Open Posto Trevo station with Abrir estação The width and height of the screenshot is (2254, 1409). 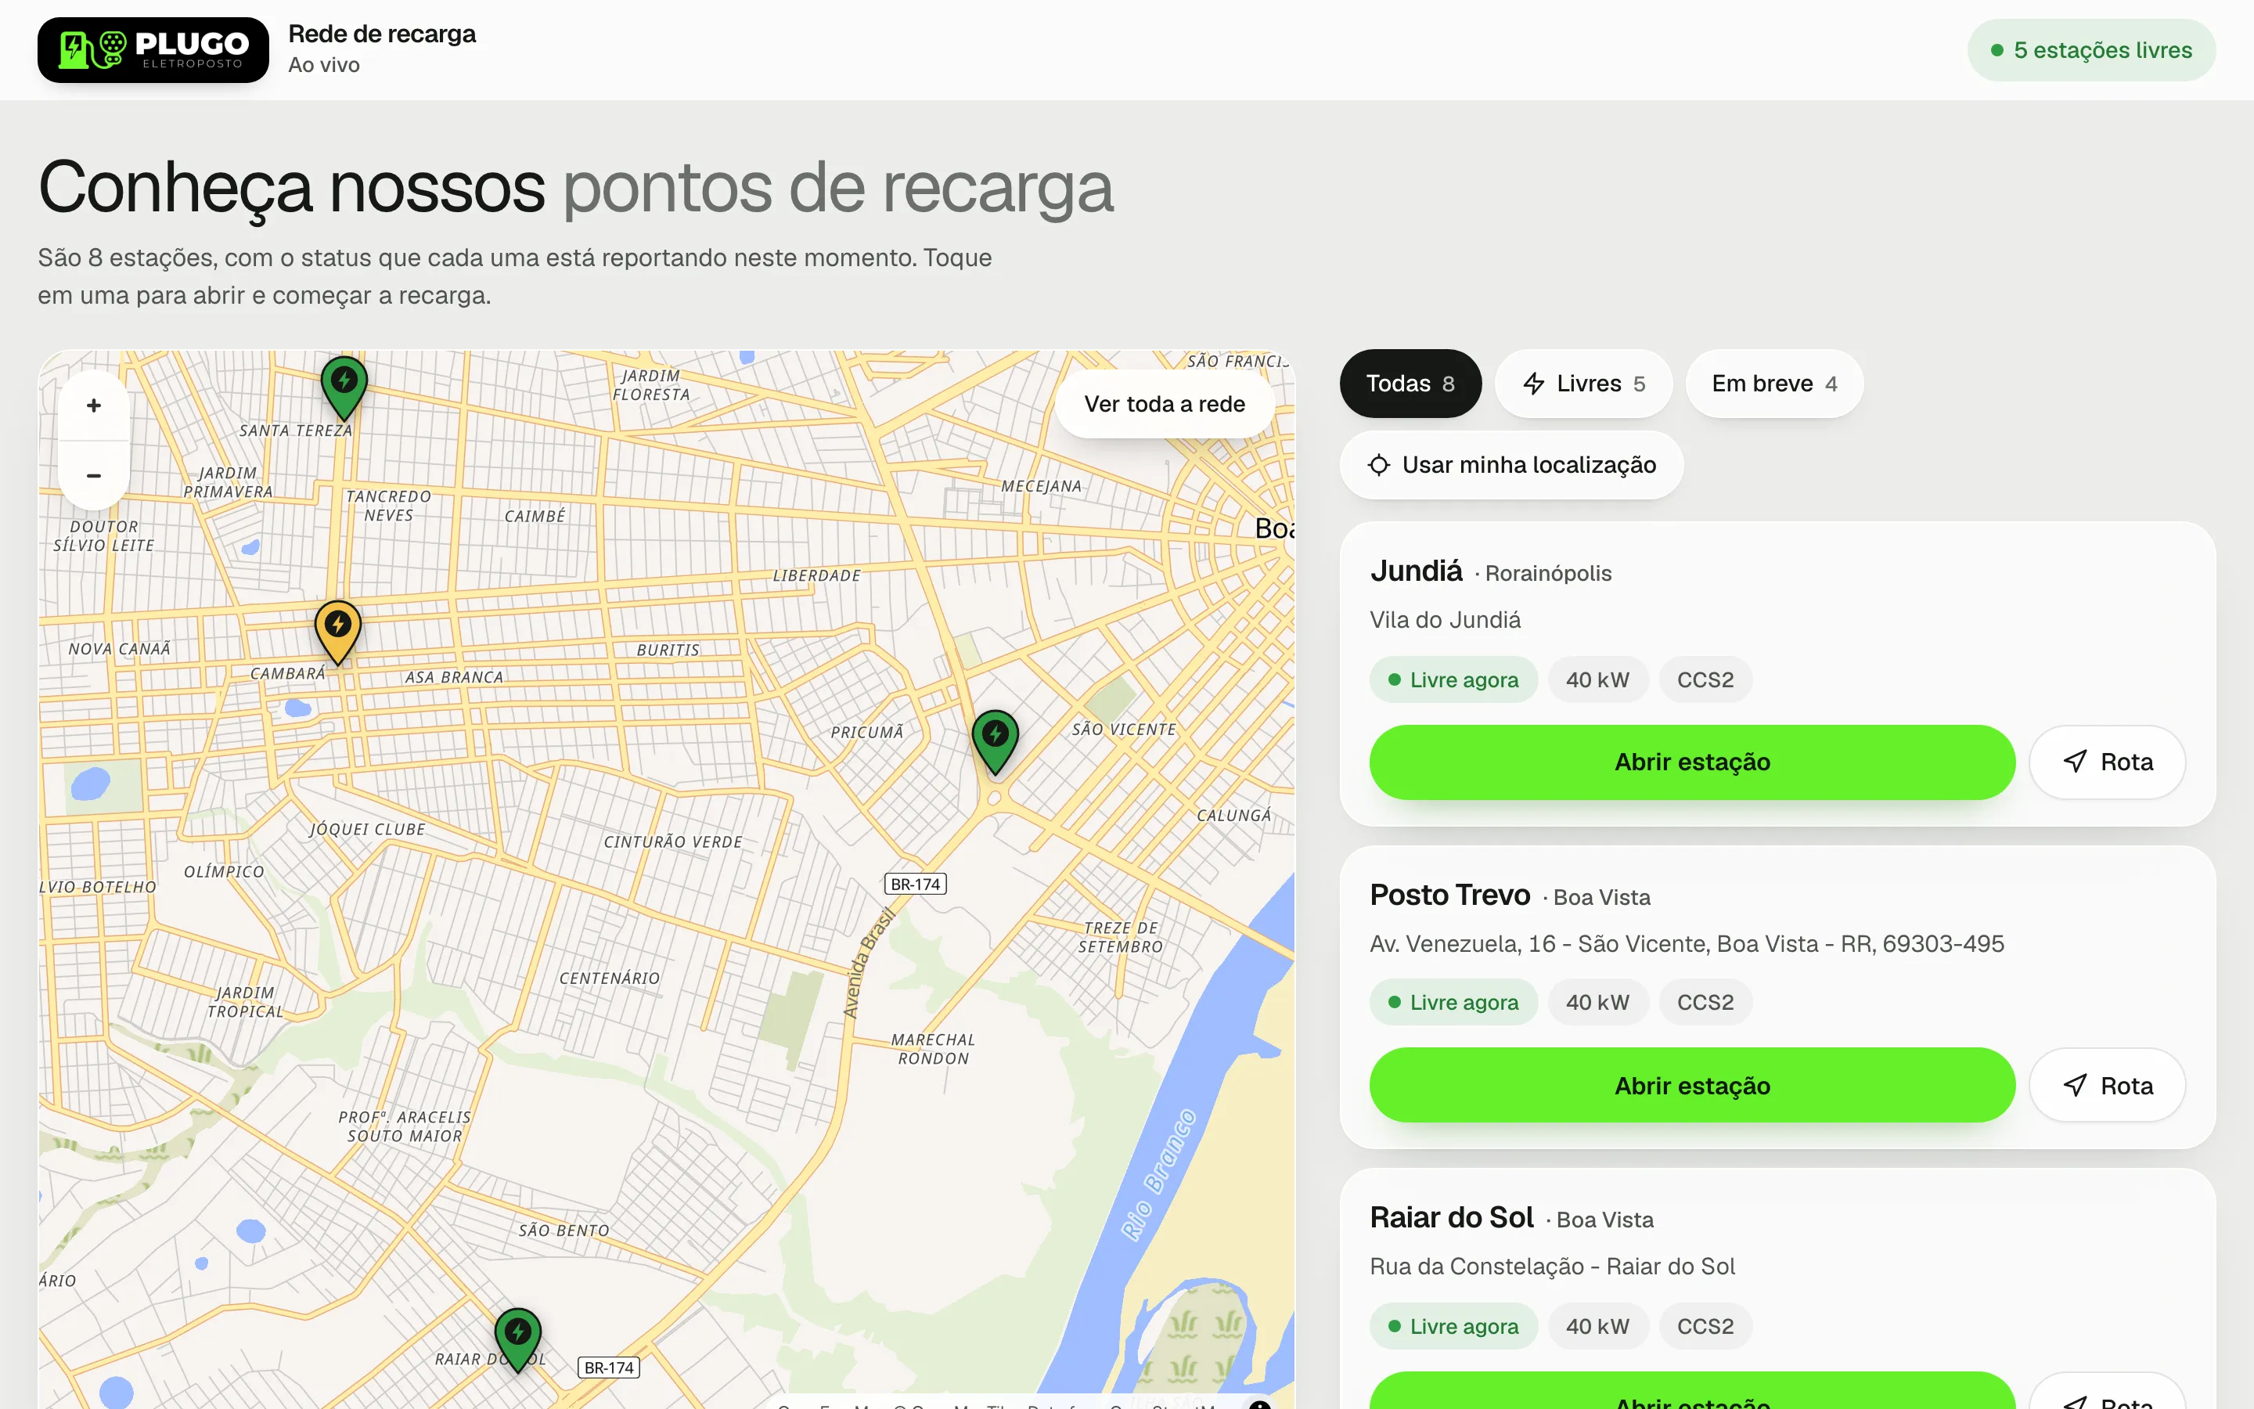click(1692, 1085)
